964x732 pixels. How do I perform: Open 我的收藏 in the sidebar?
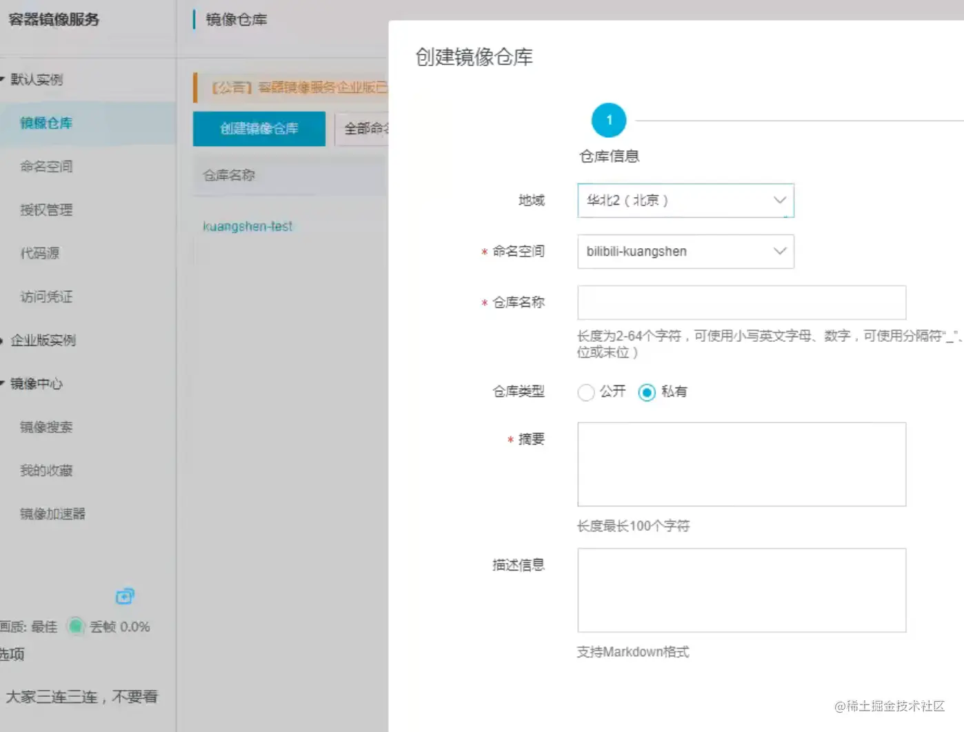click(46, 470)
